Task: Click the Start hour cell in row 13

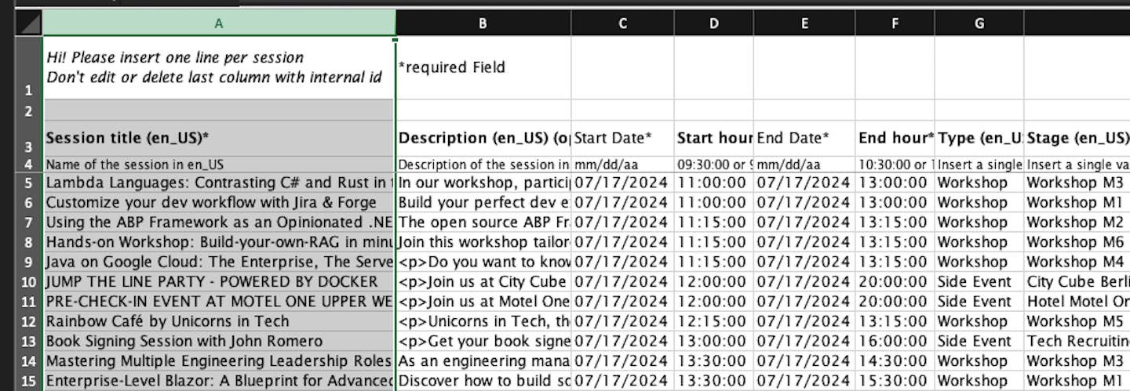Action: point(713,342)
